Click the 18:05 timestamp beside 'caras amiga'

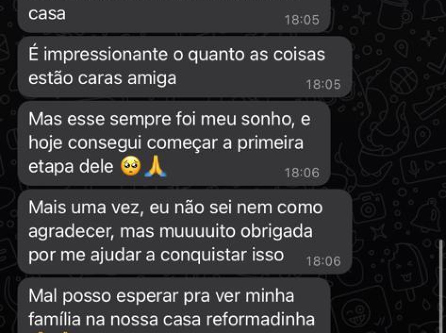coord(323,85)
